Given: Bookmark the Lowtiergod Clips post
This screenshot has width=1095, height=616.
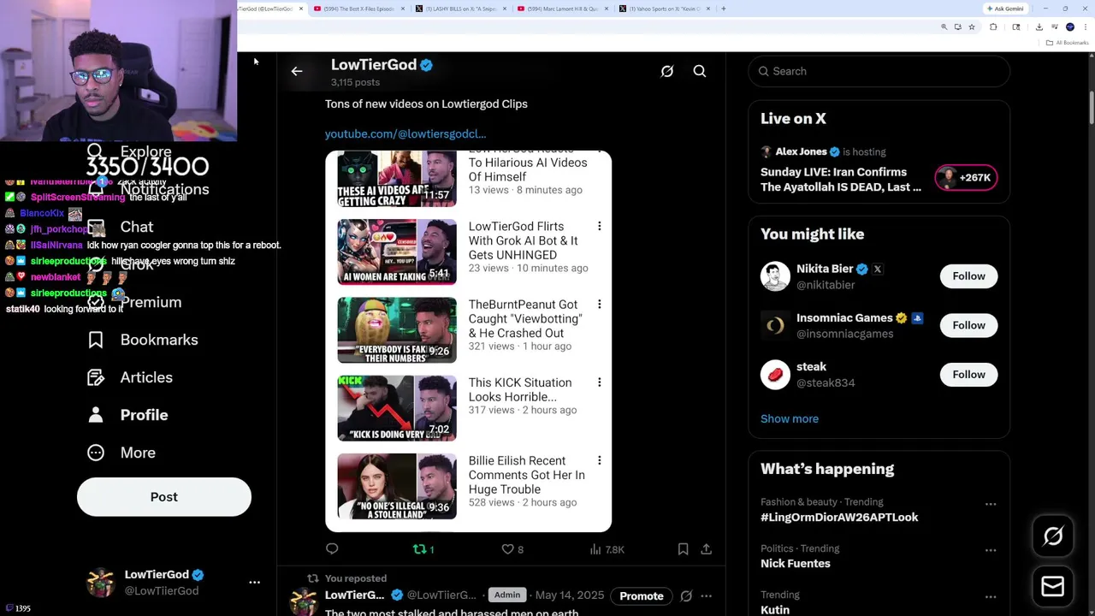Looking at the screenshot, I should click(683, 549).
